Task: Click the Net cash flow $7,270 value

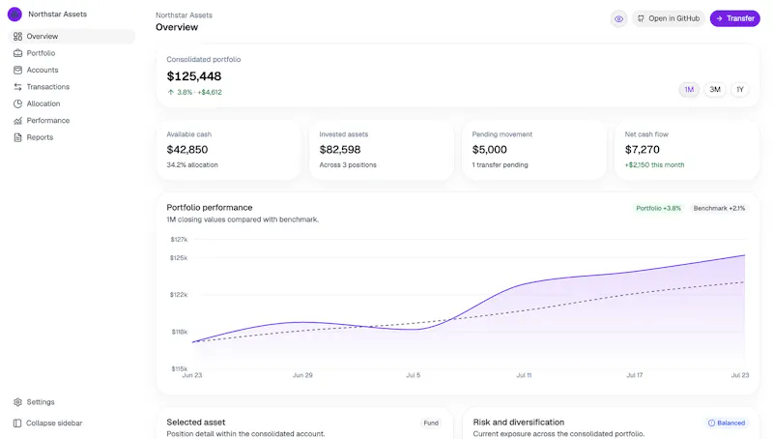Action: point(642,150)
